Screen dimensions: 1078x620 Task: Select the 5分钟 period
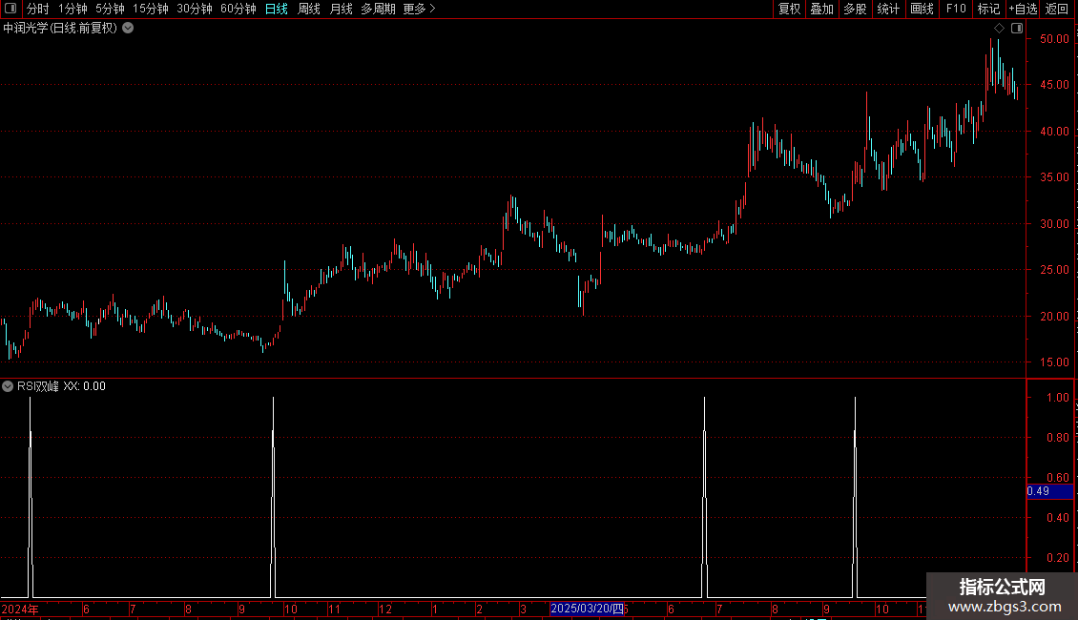pos(110,9)
